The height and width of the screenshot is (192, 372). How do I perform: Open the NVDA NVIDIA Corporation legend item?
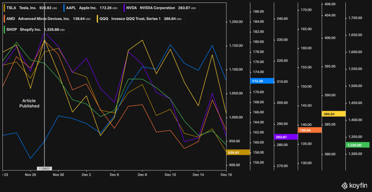click(162, 8)
